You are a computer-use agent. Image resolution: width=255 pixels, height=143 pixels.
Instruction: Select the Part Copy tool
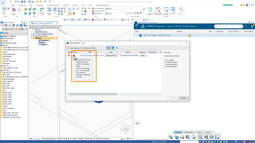click(126, 20)
